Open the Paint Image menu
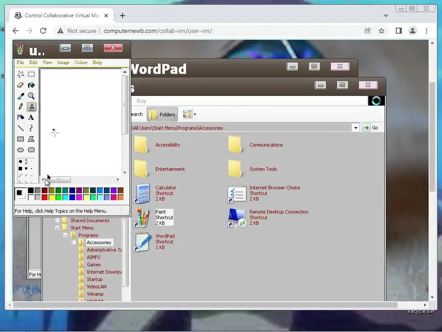 (x=63, y=62)
